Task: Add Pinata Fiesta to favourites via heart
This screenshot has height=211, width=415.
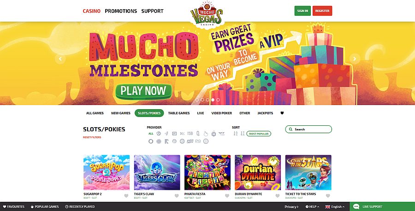Action: tap(227, 196)
